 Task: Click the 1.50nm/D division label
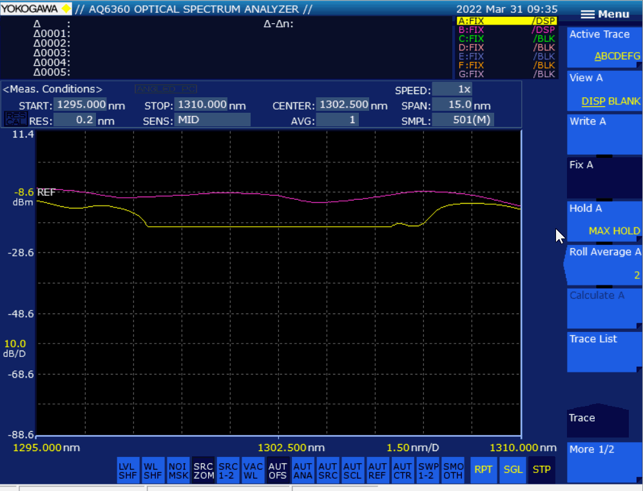[x=413, y=448]
